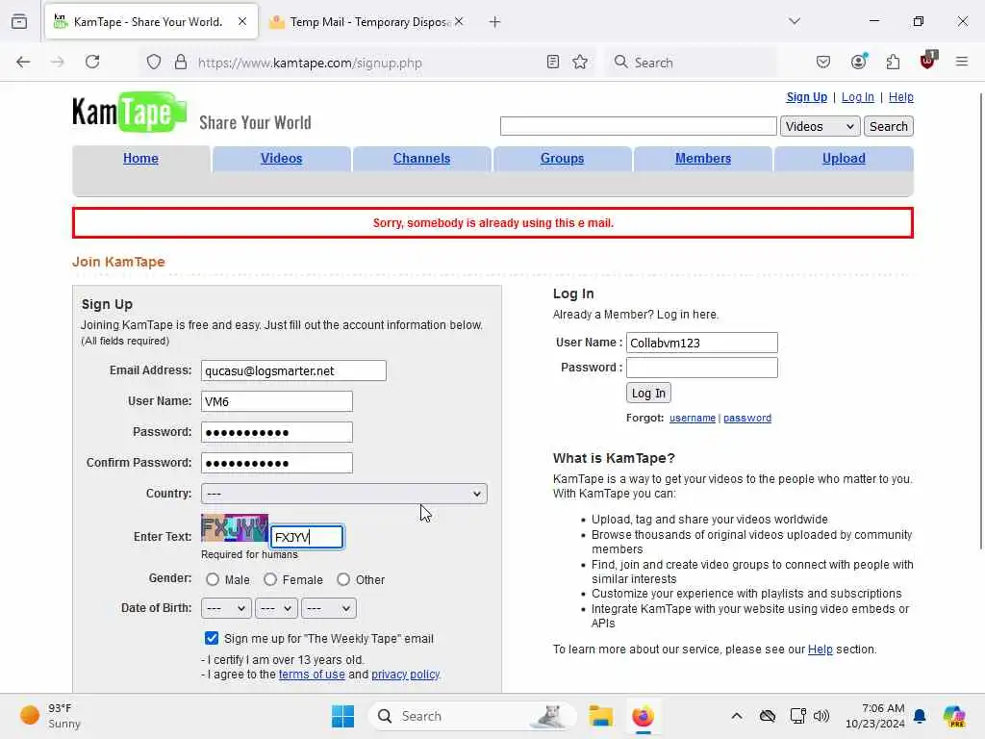
Task: Open the notification bell icon
Action: (920, 716)
